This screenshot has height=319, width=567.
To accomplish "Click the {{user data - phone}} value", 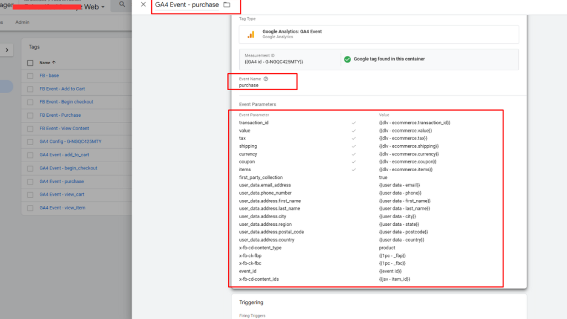I will point(400,193).
